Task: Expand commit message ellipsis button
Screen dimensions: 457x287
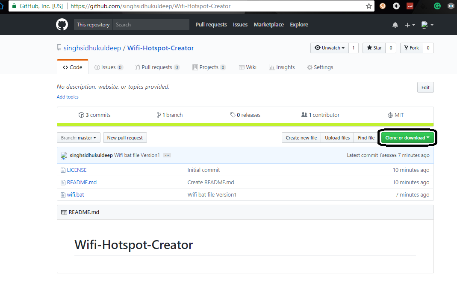Action: [x=167, y=155]
